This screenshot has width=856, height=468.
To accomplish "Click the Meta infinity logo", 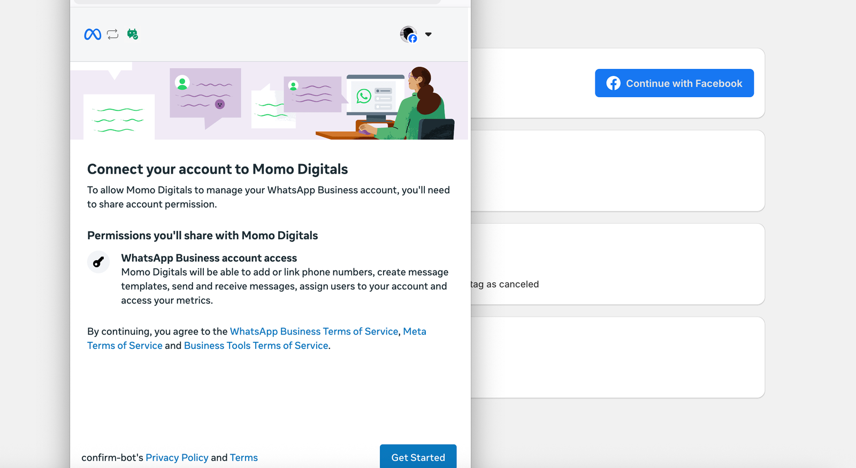I will point(93,34).
